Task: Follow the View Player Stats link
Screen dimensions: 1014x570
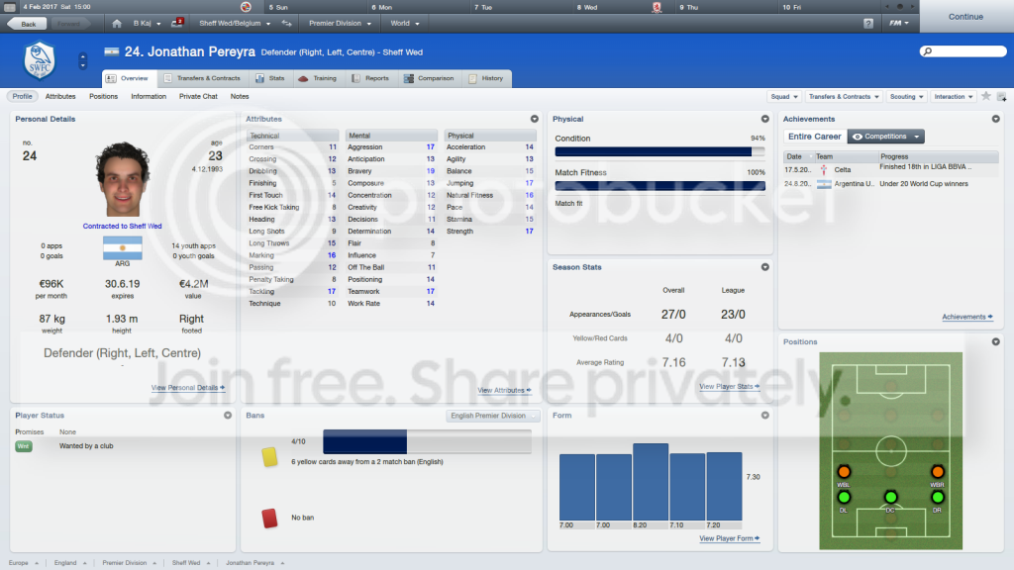Action: tap(729, 387)
